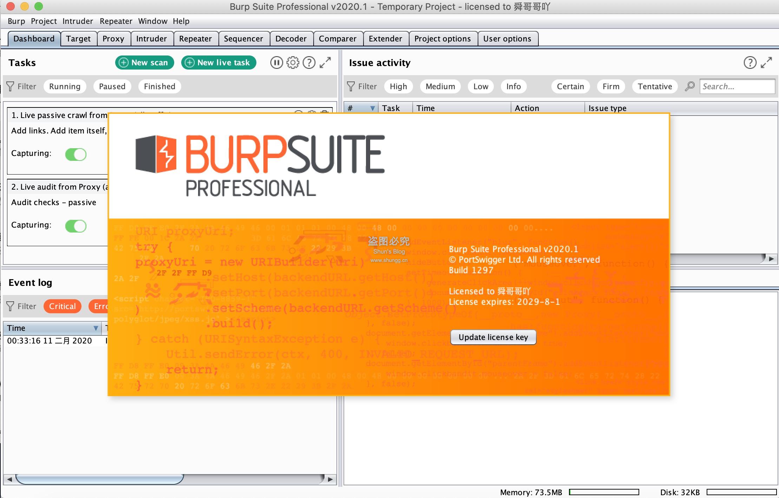779x498 pixels.
Task: Open the Help menu
Action: (x=181, y=21)
